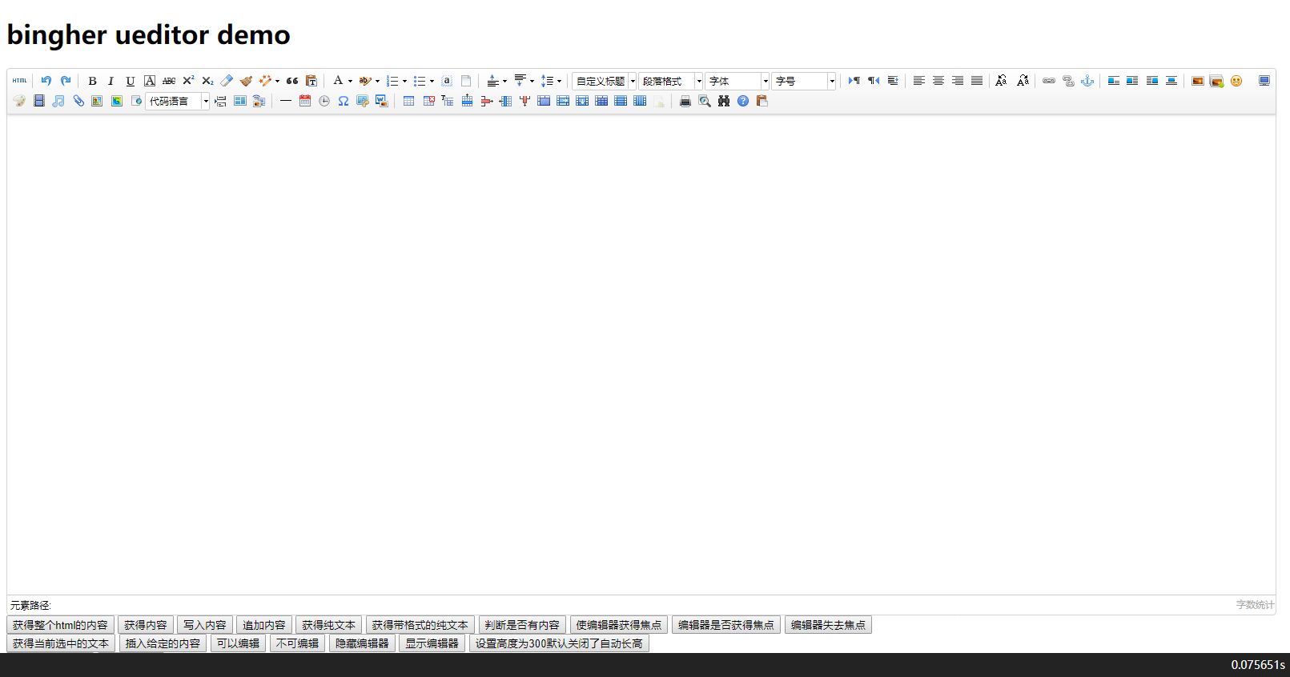Insert current time with the clock icon
Viewport: 1290px width, 677px height.
coord(324,101)
